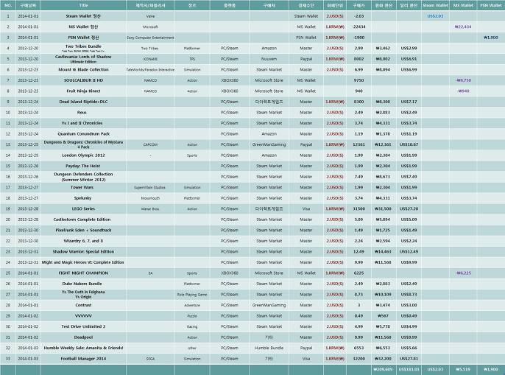The width and height of the screenshot is (505, 375).
Task: Click the 'US$27.20' dollar value cell
Action: pyautogui.click(x=409, y=208)
